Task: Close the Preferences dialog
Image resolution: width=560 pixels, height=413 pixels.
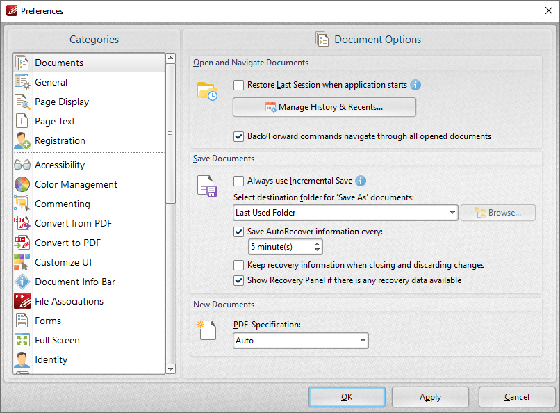Action: (549, 10)
